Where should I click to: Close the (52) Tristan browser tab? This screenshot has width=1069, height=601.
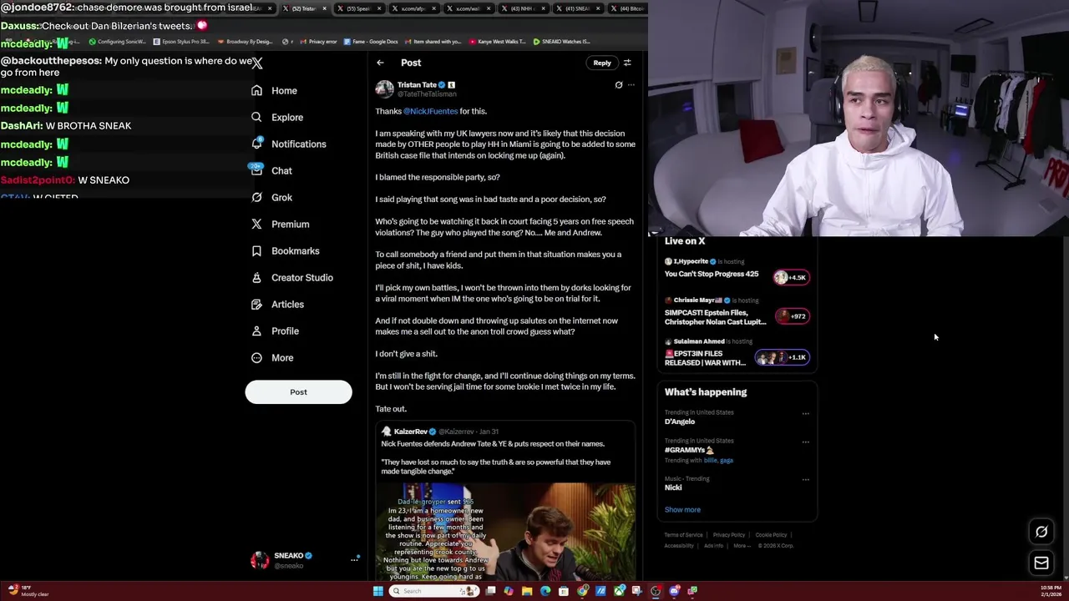click(x=325, y=8)
